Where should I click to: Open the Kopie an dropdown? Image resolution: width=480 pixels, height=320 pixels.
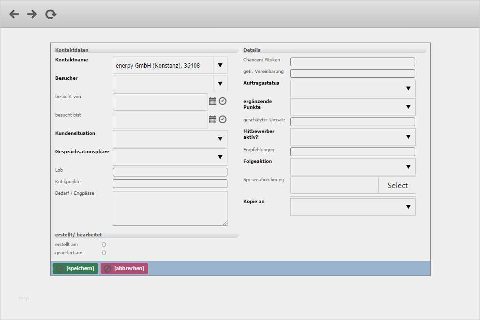(x=353, y=207)
